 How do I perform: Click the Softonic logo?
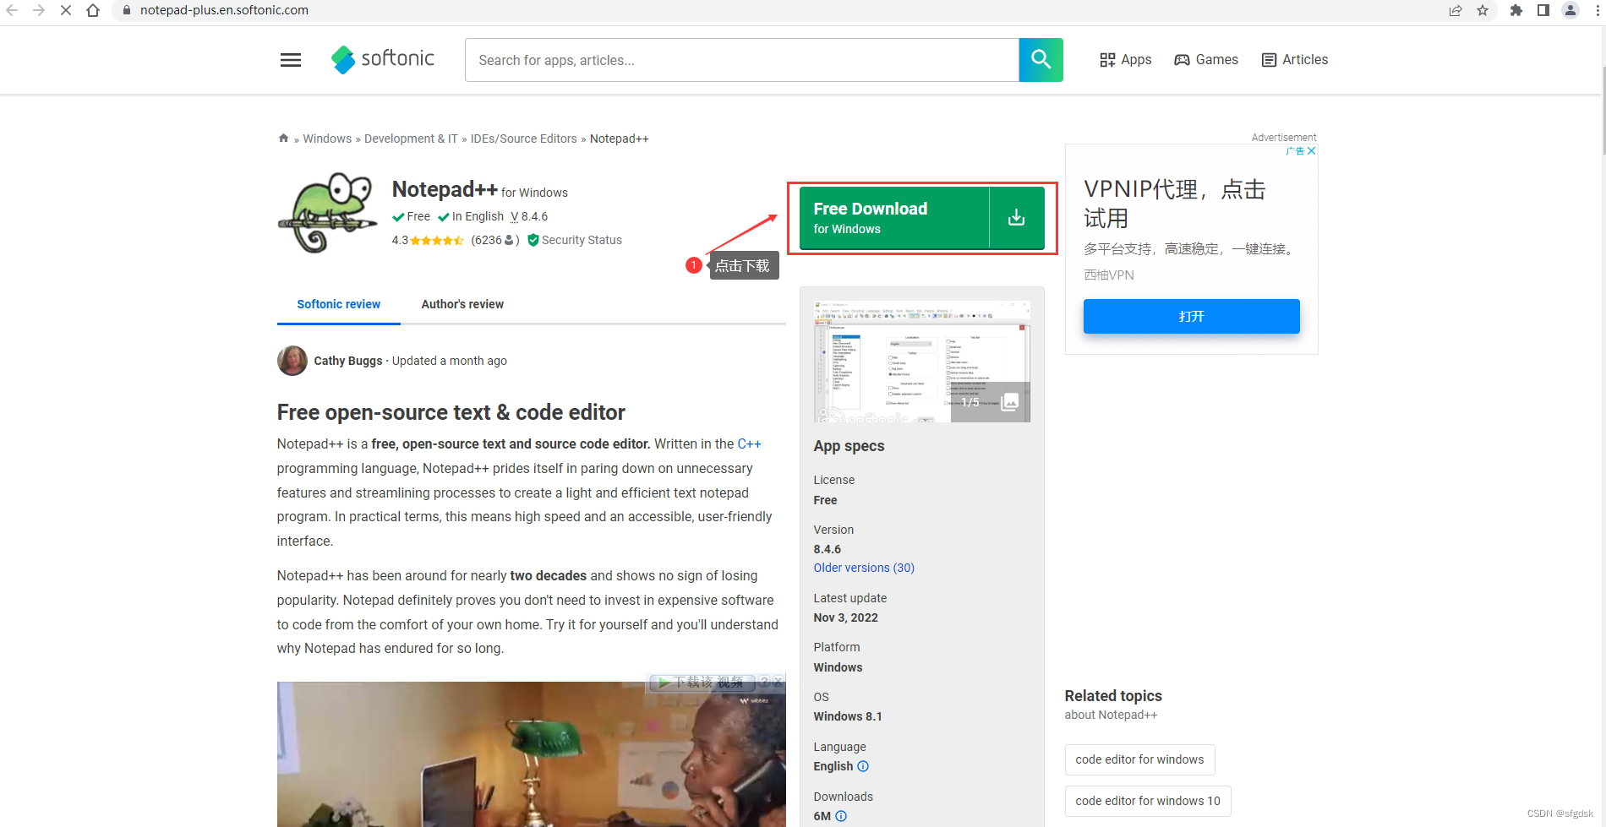pos(383,59)
